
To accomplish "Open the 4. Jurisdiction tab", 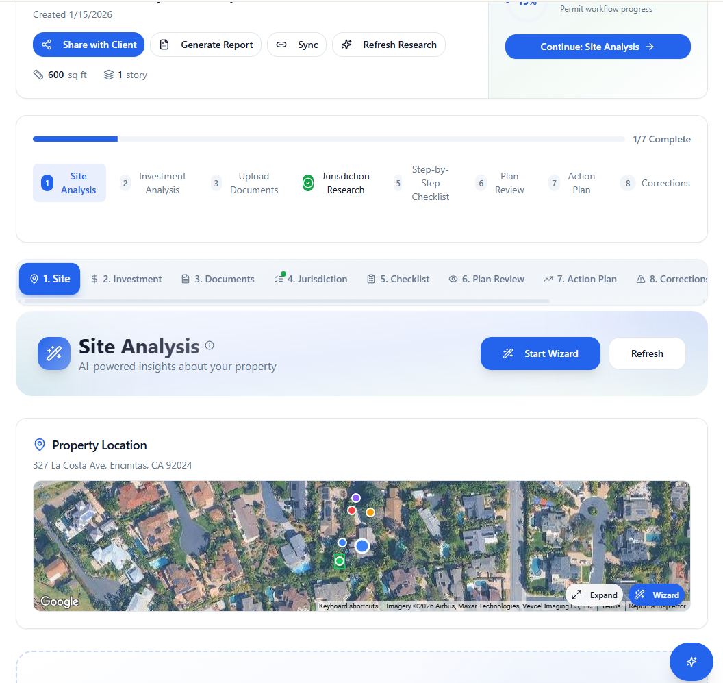I will click(x=311, y=279).
